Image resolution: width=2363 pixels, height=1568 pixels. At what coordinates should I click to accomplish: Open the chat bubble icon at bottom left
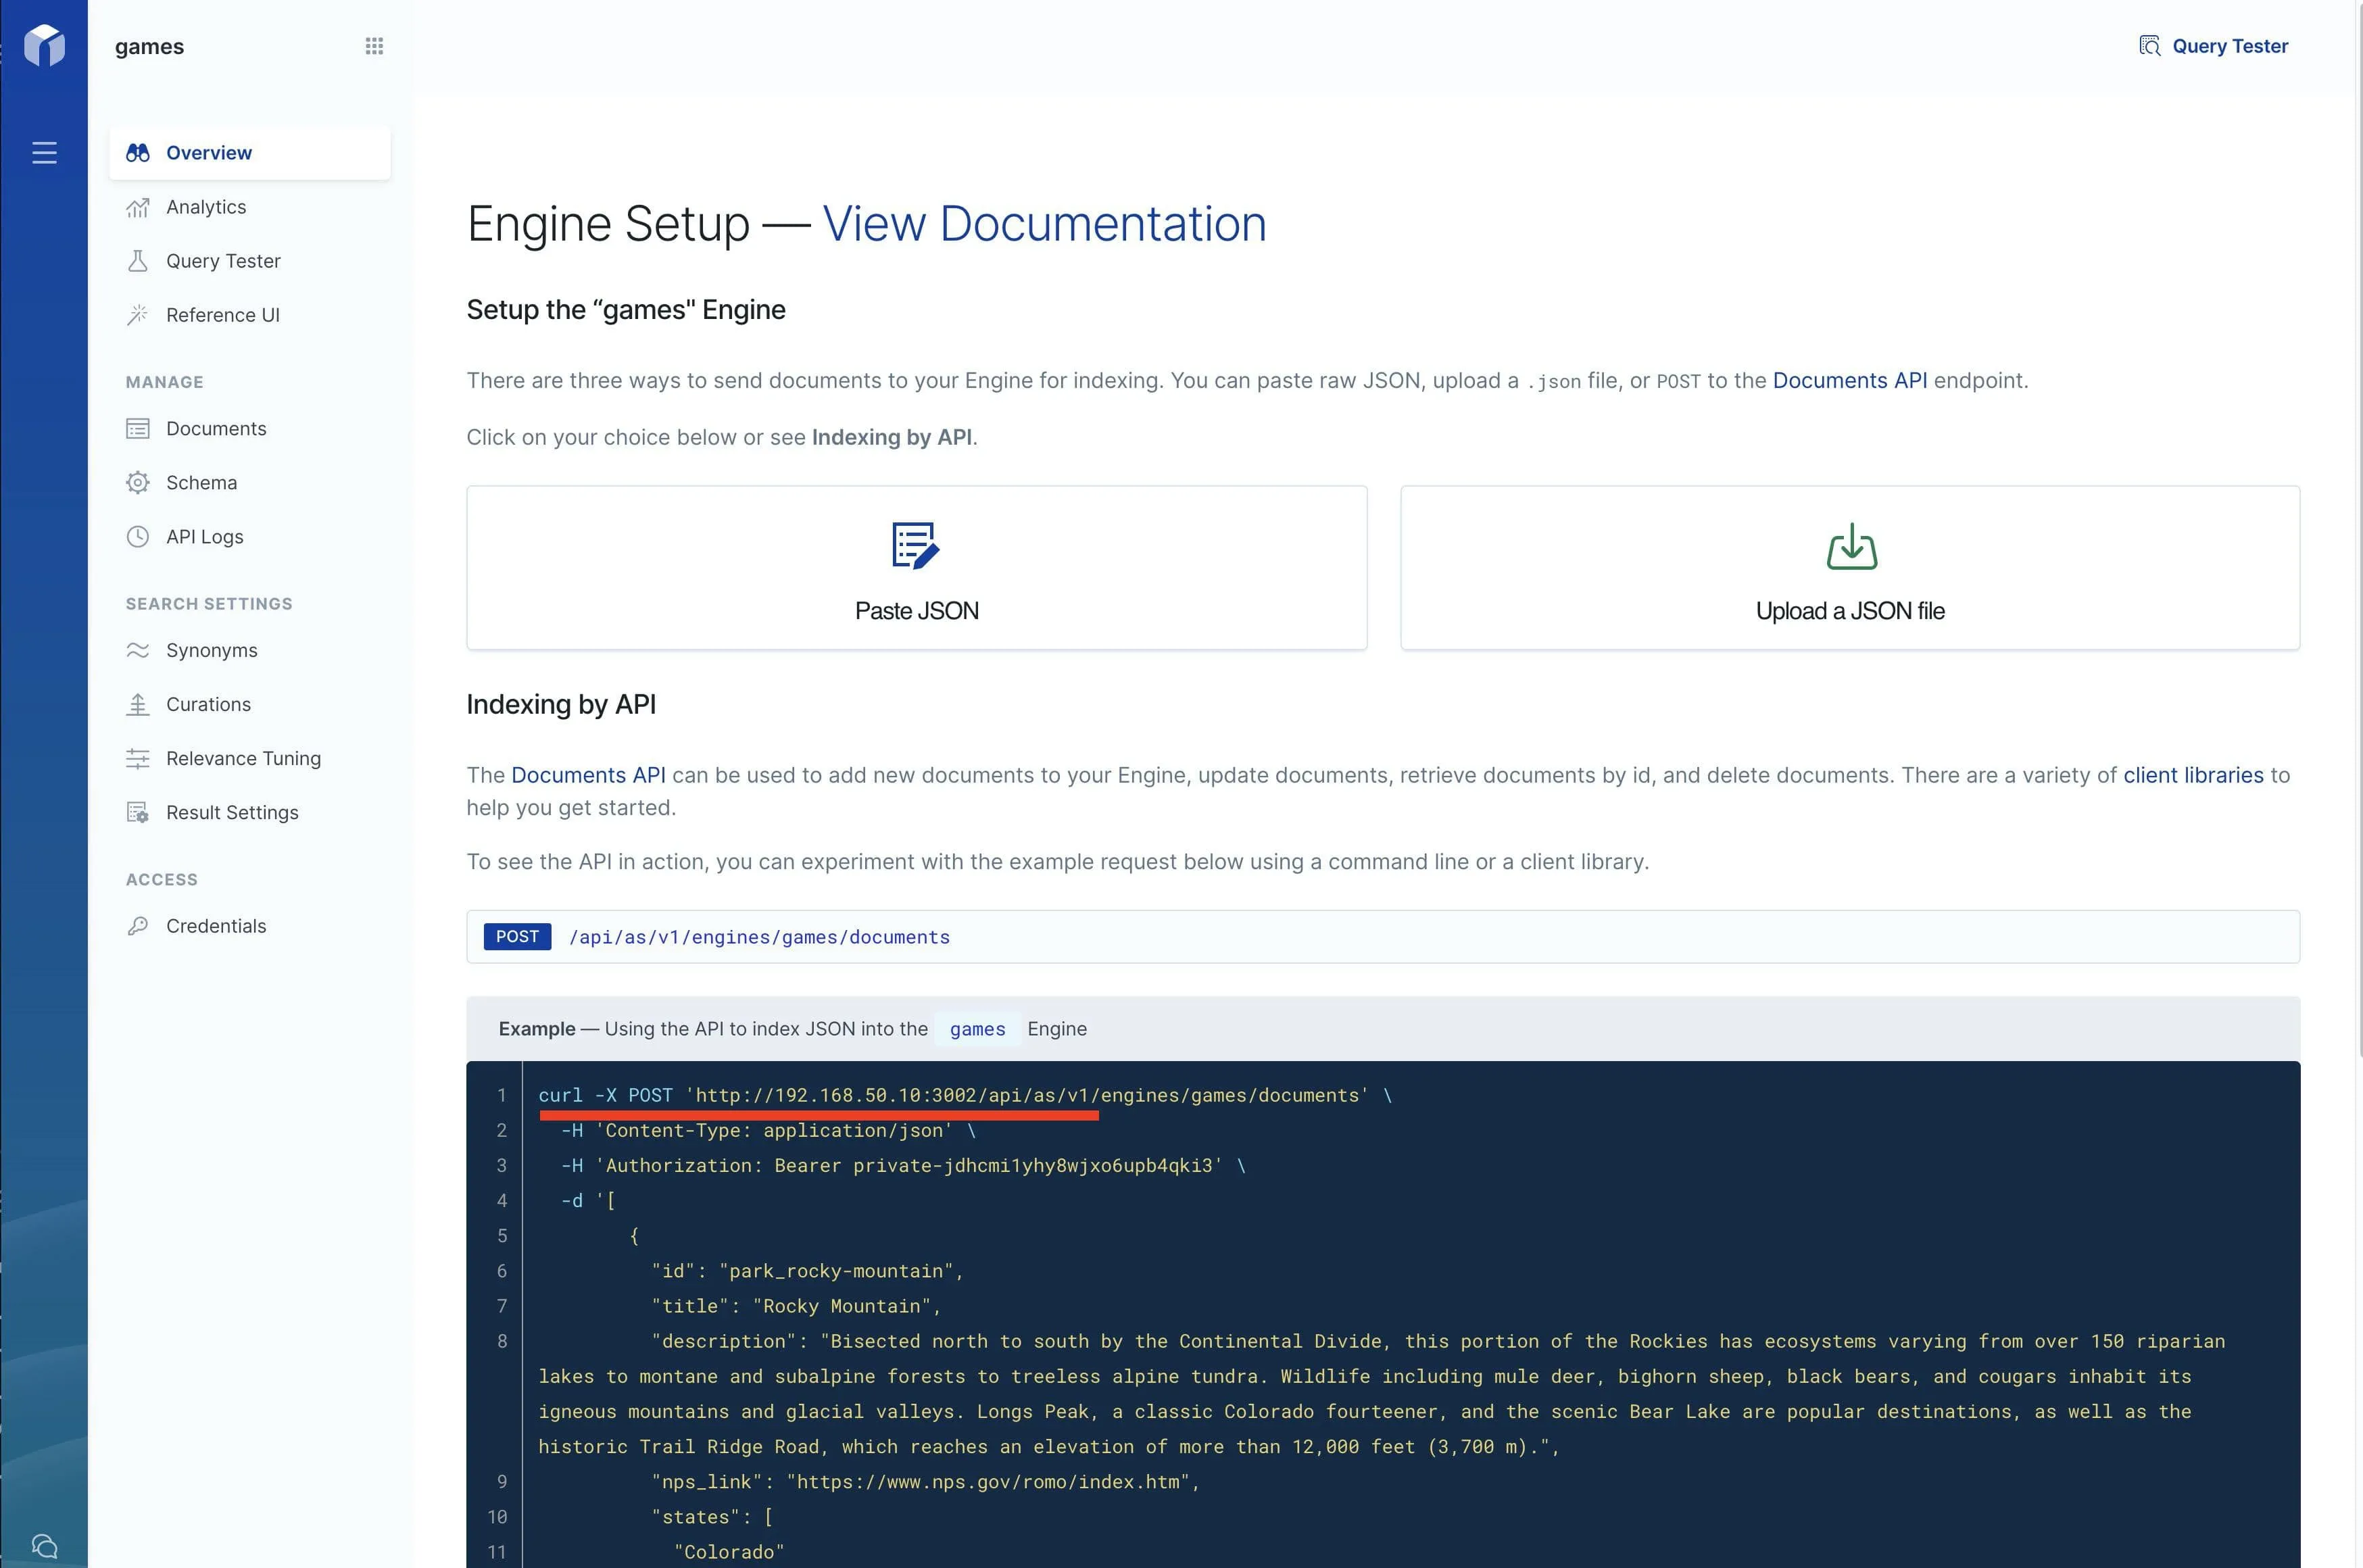tap(44, 1546)
